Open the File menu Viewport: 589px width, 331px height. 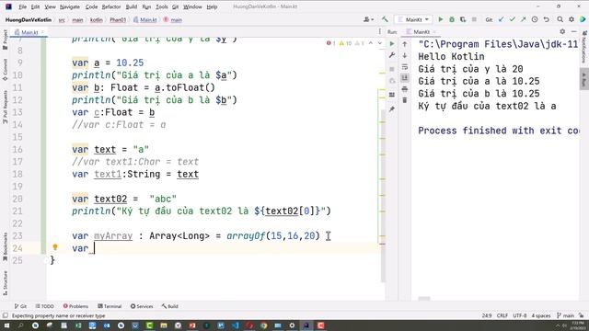(22, 6)
